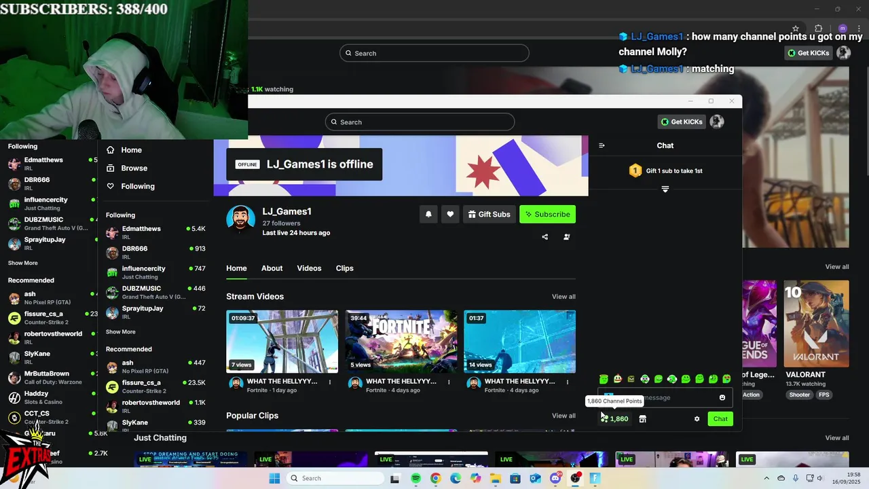Screen dimensions: 869x489
Task: Click the share arrow icon under Subscribe
Action: click(x=544, y=237)
